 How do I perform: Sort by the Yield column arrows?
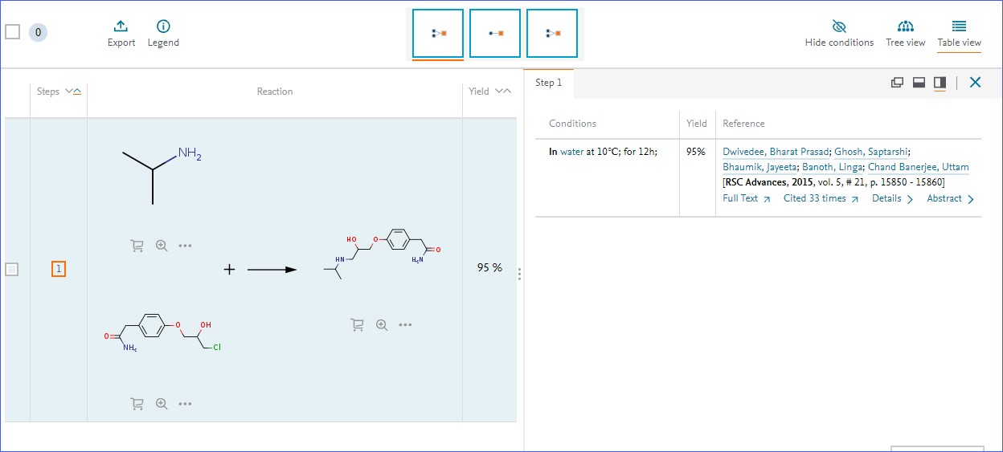[503, 92]
